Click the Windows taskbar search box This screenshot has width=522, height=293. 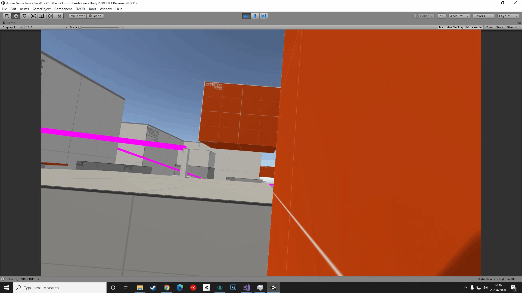(60, 288)
